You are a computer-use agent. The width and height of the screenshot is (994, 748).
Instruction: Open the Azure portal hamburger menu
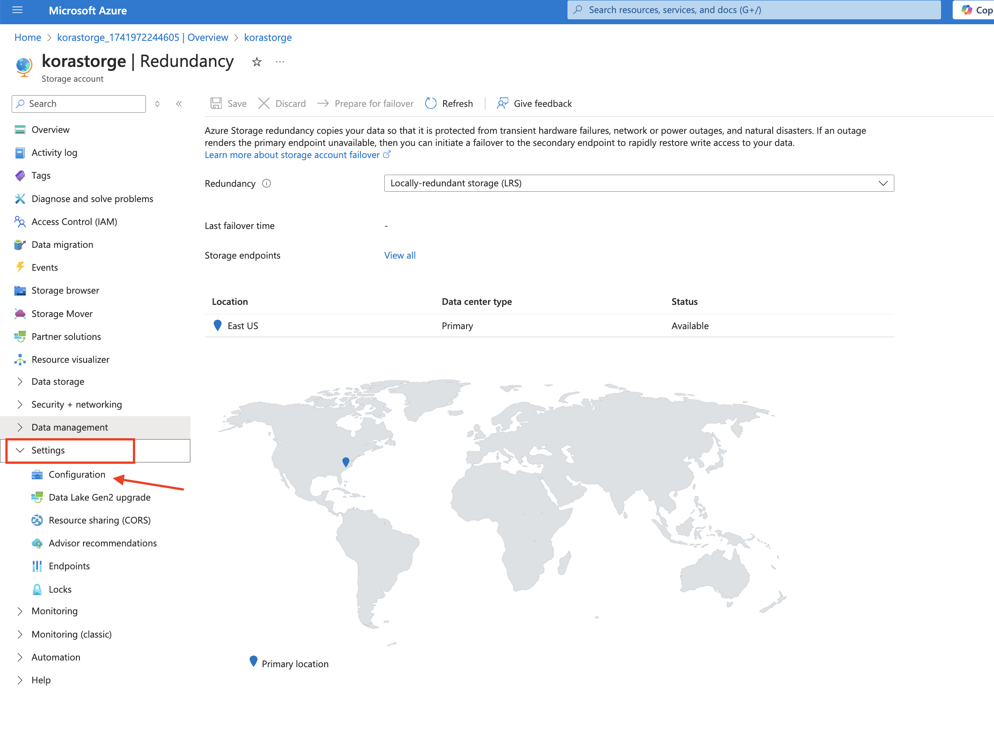tap(17, 10)
